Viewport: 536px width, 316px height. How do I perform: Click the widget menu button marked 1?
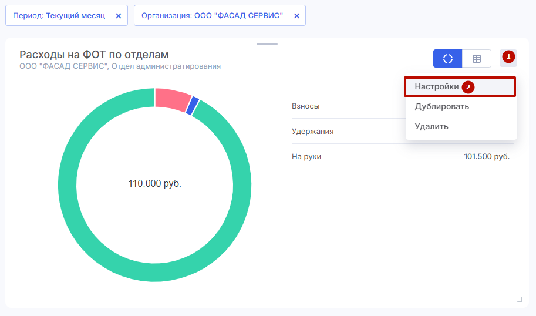pos(508,58)
